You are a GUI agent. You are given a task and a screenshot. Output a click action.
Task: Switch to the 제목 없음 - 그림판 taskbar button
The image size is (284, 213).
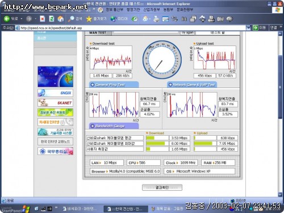point(168,209)
